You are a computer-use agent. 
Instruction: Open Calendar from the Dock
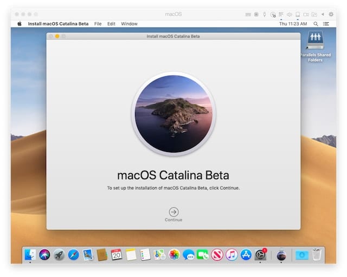117,255
